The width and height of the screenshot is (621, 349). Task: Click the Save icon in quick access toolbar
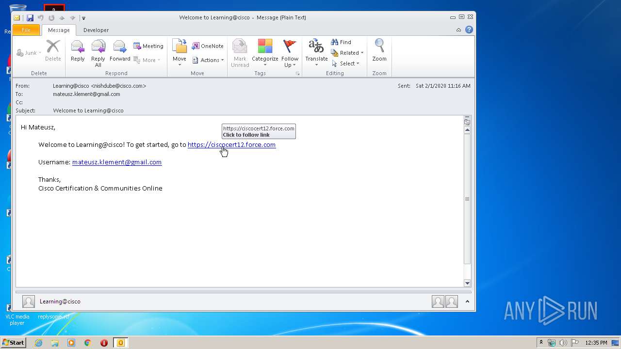(x=30, y=18)
